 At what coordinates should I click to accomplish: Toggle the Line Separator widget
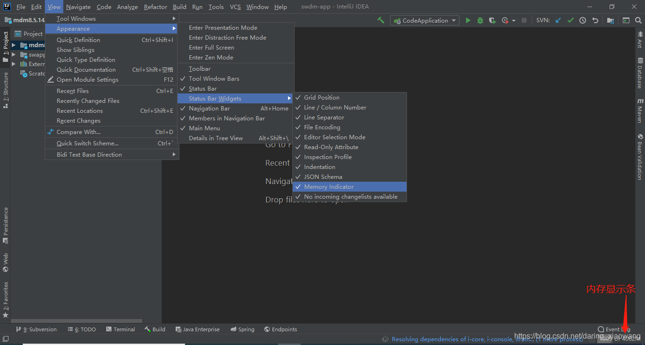349,118
